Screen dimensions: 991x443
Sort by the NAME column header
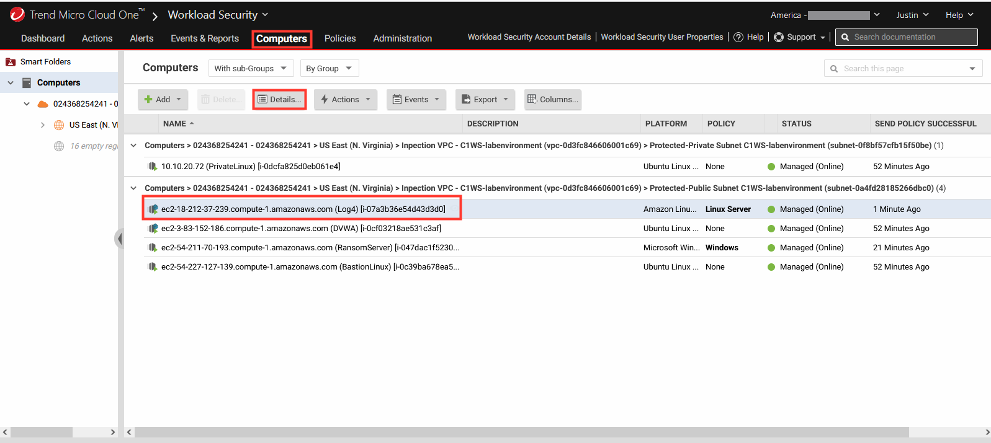pos(174,124)
